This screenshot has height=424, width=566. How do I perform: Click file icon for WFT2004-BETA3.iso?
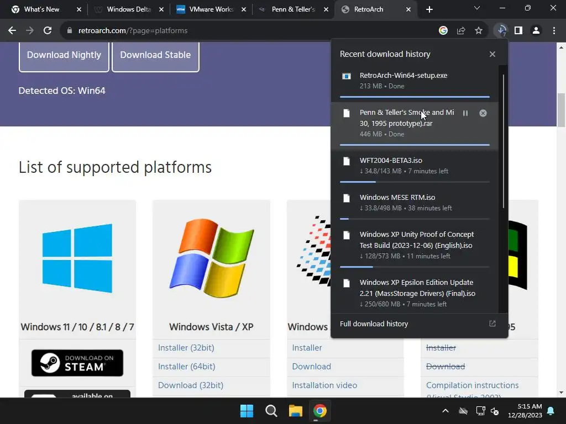(347, 161)
